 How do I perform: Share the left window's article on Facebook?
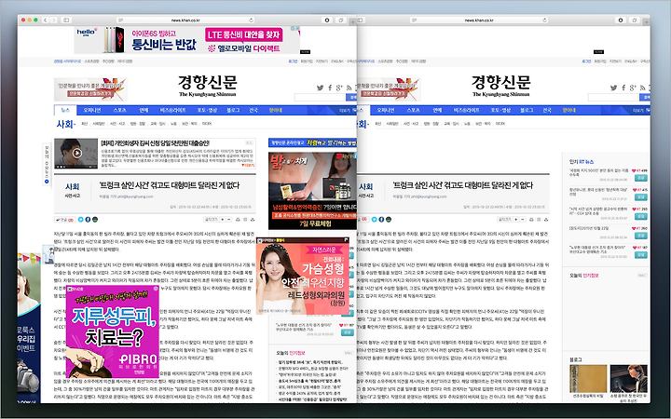pos(88,220)
